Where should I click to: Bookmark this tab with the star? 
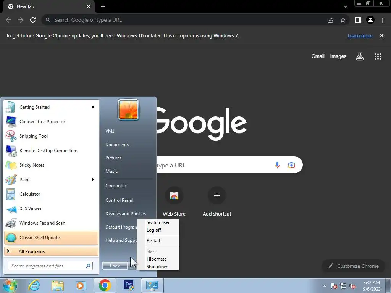(343, 20)
